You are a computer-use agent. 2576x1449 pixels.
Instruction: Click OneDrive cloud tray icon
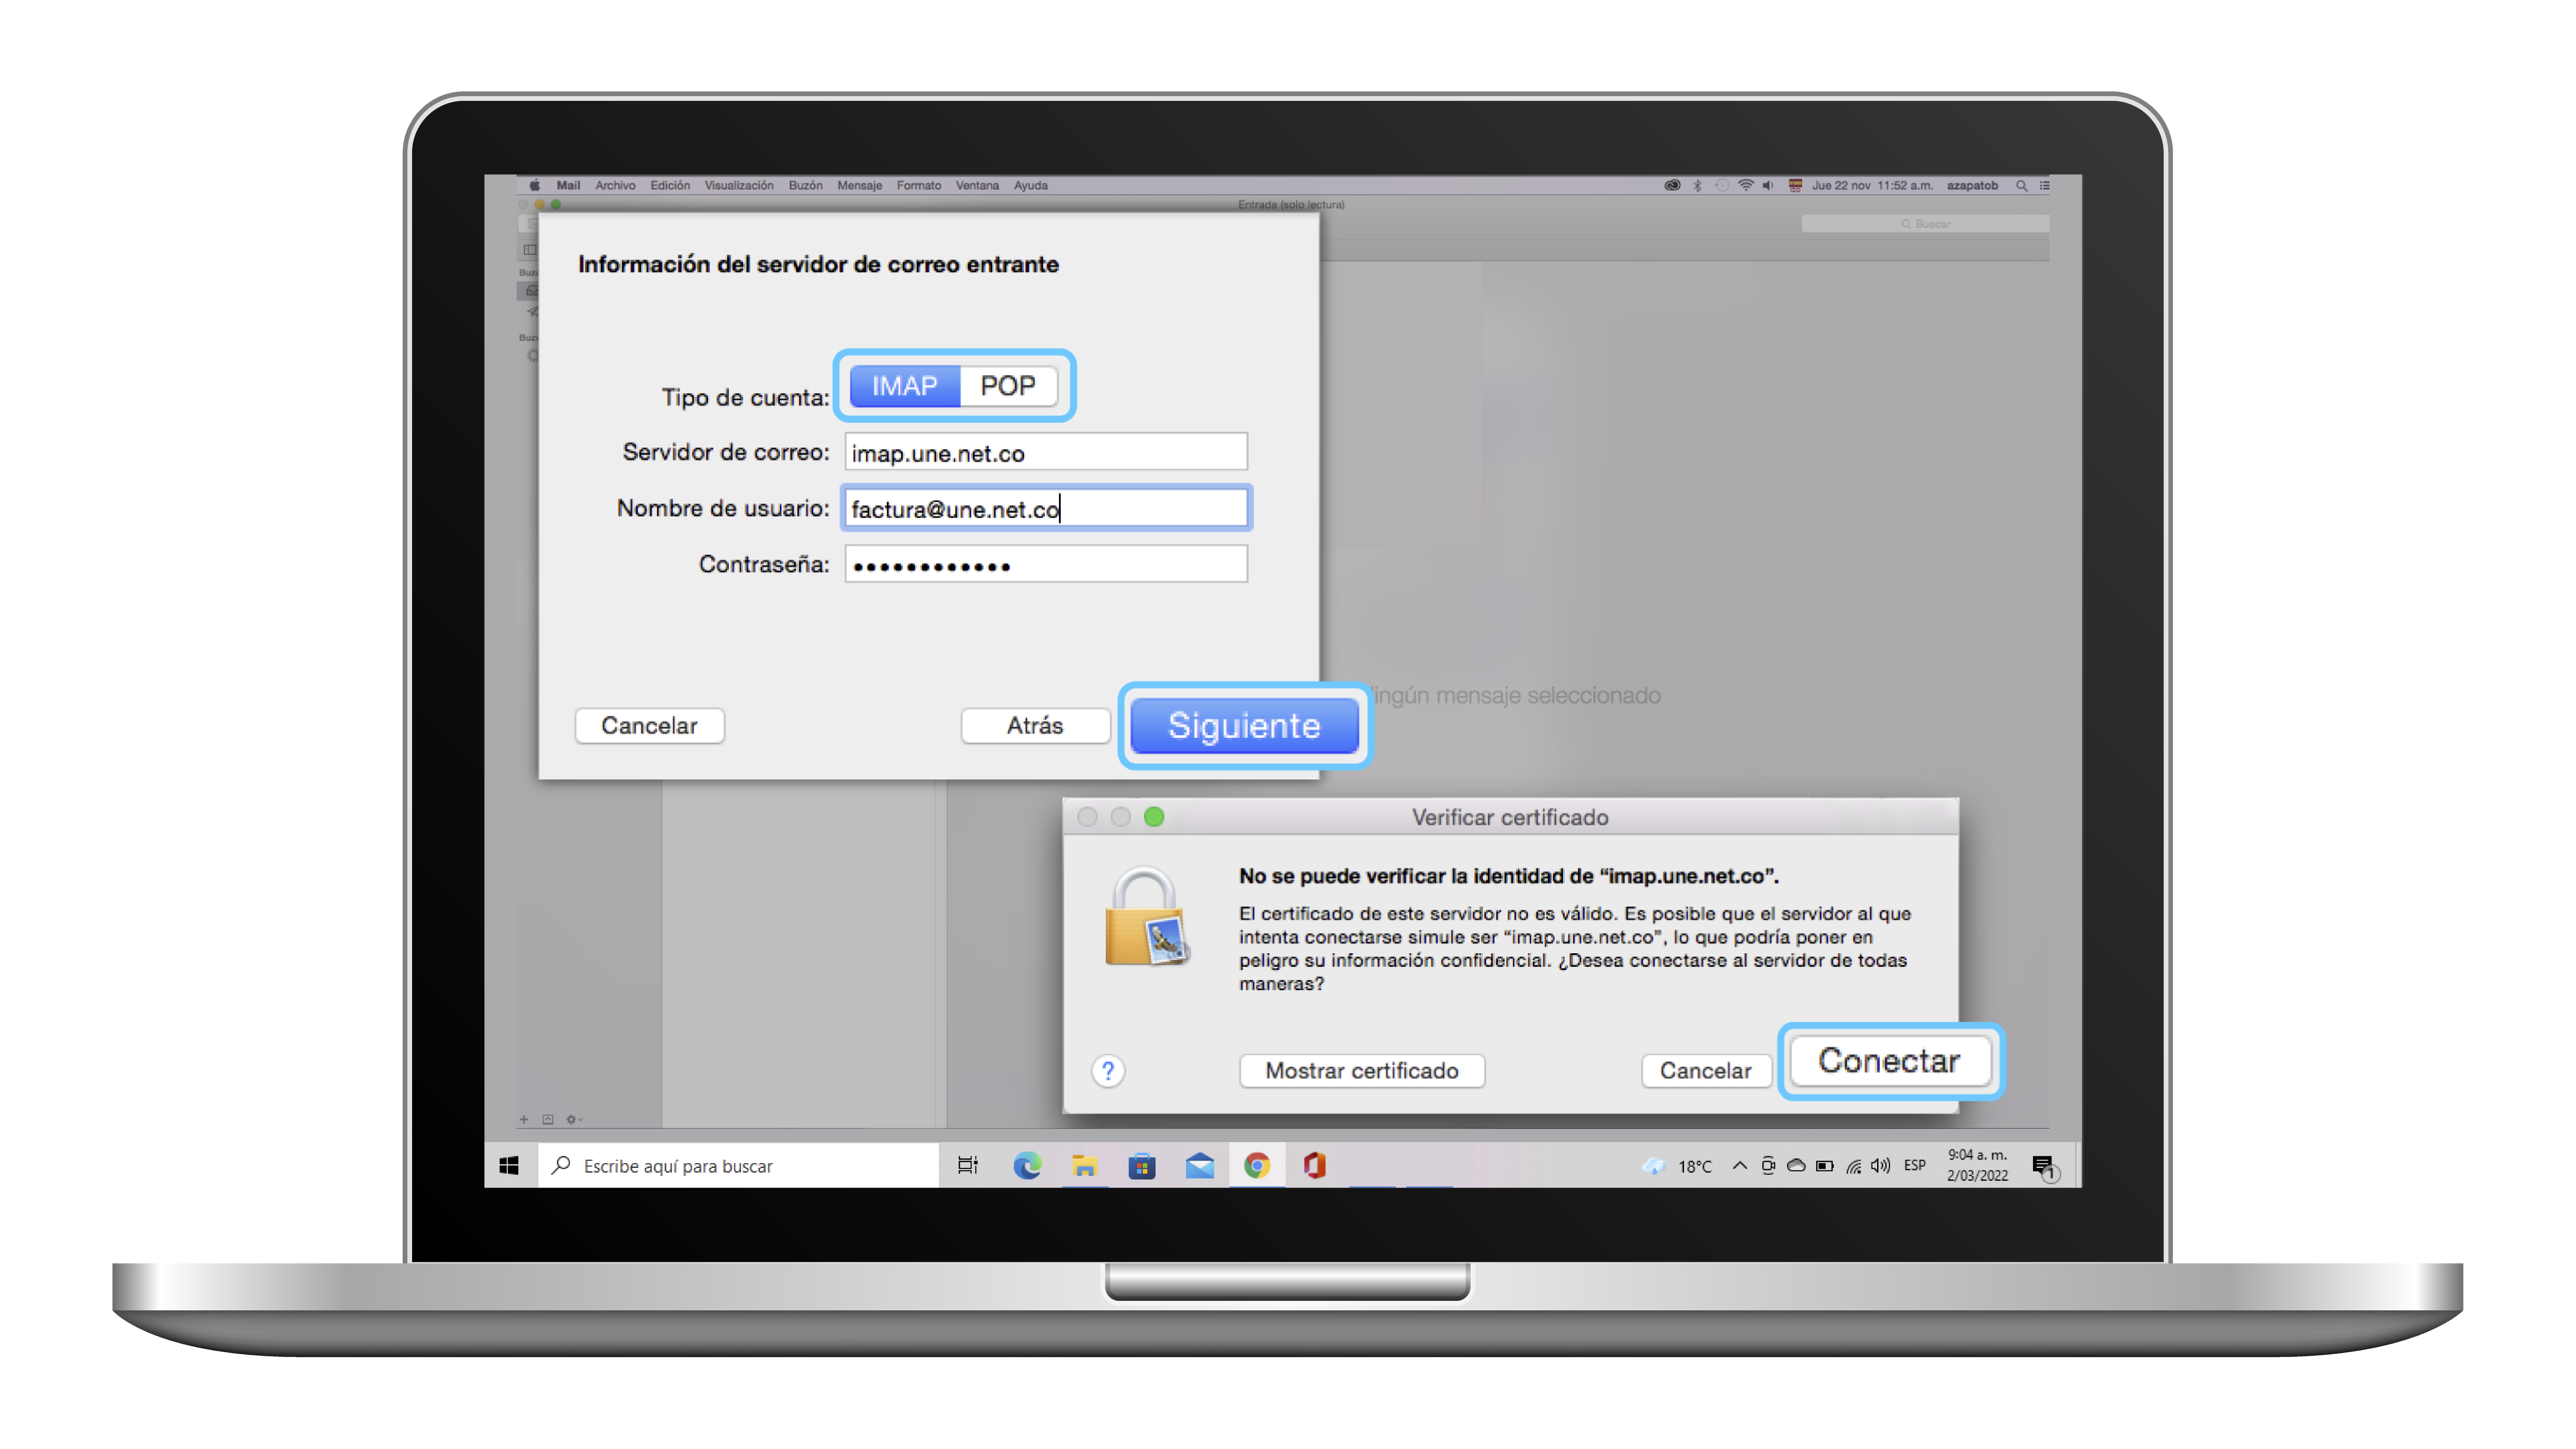[x=1796, y=1165]
